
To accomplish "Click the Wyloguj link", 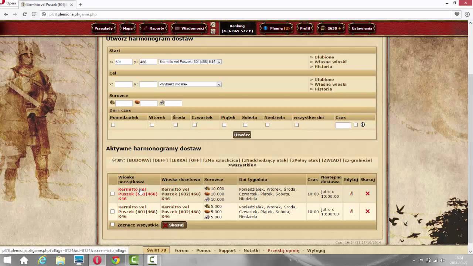I will (316, 250).
